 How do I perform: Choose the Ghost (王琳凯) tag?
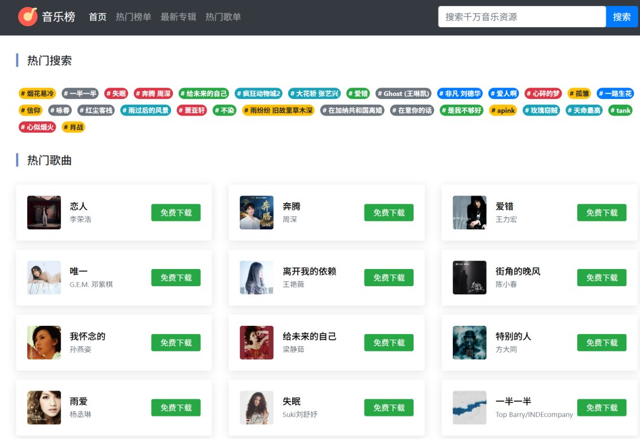pyautogui.click(x=403, y=94)
